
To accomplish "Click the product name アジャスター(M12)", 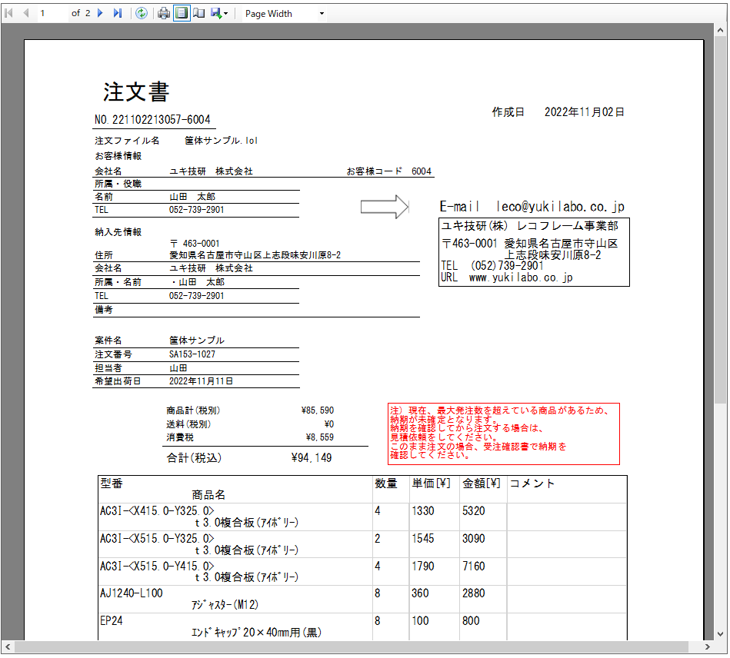I will point(225,604).
